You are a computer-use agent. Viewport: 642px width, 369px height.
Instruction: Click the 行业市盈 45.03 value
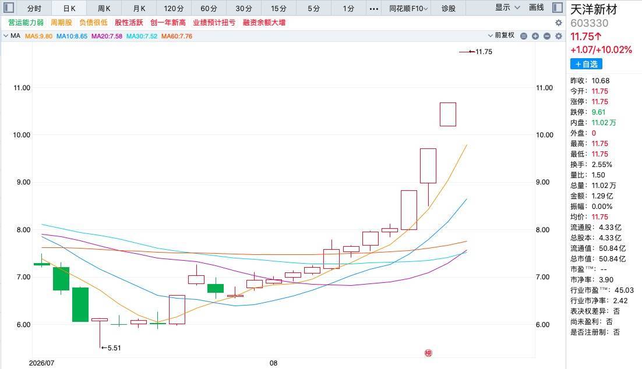pos(623,290)
